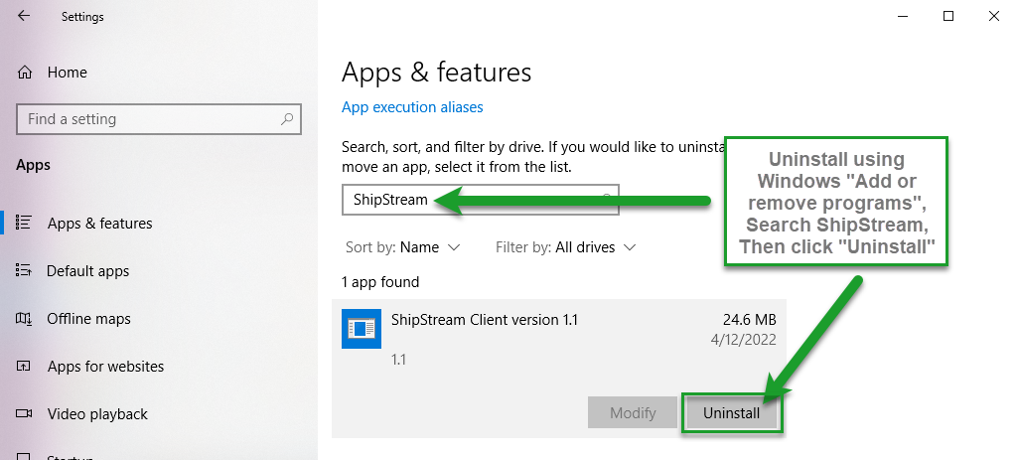
Task: Close the Settings window
Action: (994, 16)
